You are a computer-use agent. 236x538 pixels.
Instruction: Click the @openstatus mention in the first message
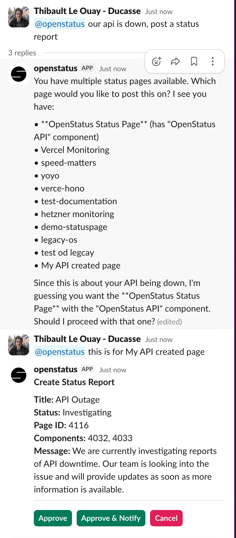point(59,24)
